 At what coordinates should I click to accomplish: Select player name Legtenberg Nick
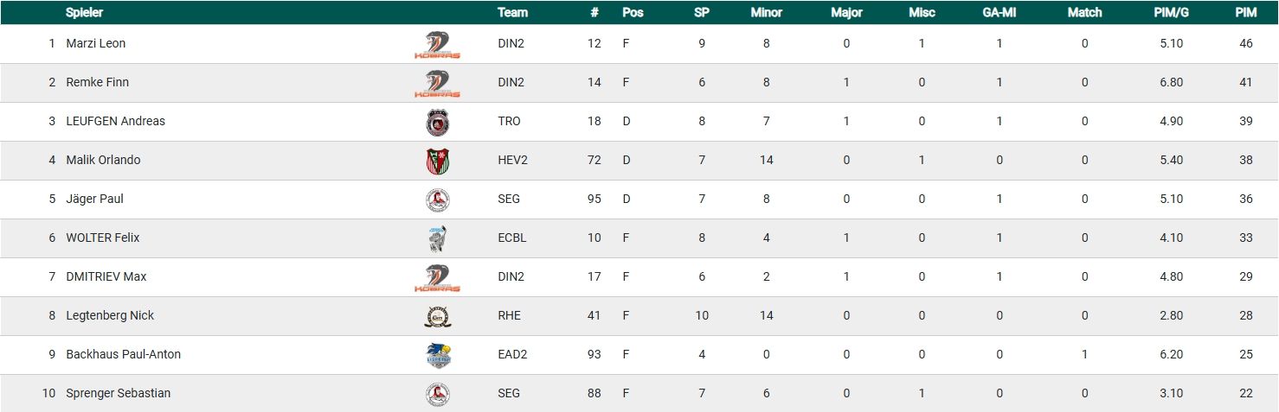coord(110,315)
